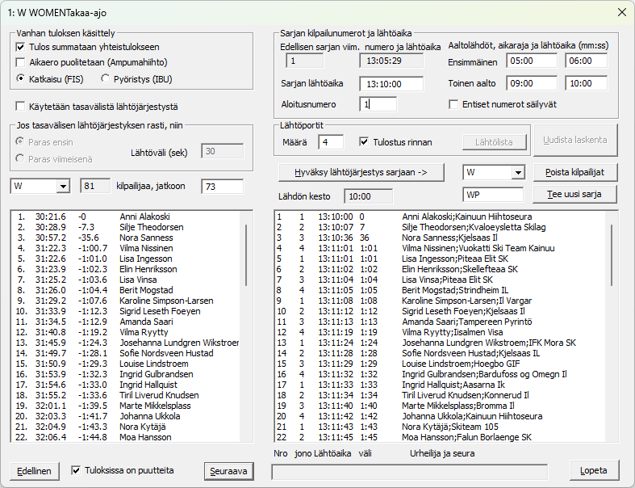The height and width of the screenshot is (488, 635).
Task: Select start row 'Lisa Vinsa;Piteaa Elit SK'
Action: point(441,280)
